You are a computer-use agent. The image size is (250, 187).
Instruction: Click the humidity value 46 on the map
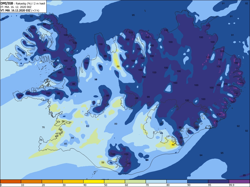click(x=173, y=145)
